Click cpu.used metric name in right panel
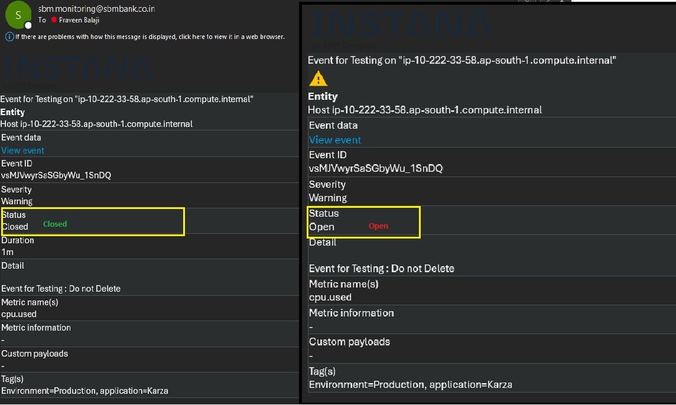The width and height of the screenshot is (676, 405). 330,298
